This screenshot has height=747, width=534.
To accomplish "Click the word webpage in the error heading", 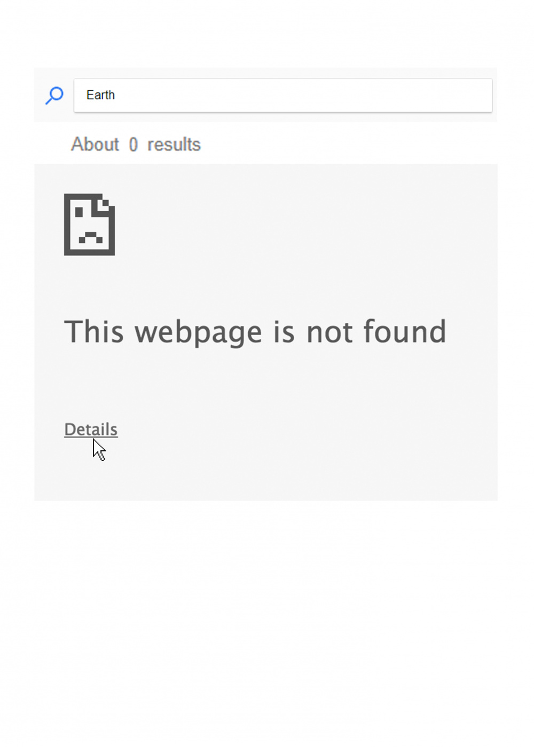I will tap(198, 333).
